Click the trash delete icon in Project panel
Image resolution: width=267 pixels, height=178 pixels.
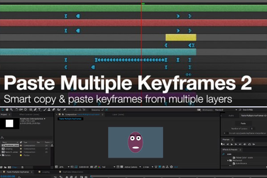point(22,167)
